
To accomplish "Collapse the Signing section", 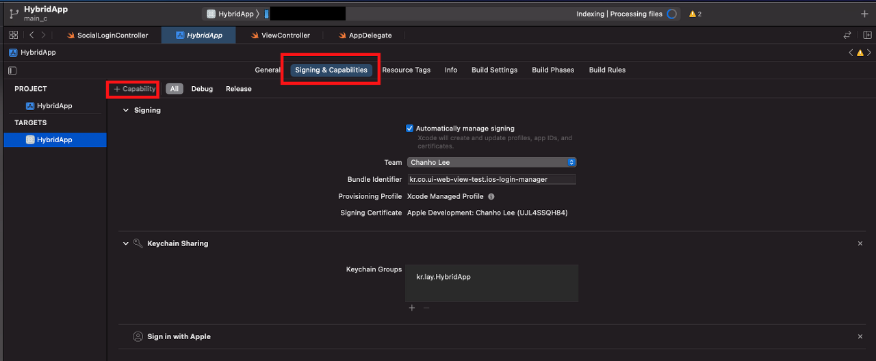I will pos(126,110).
